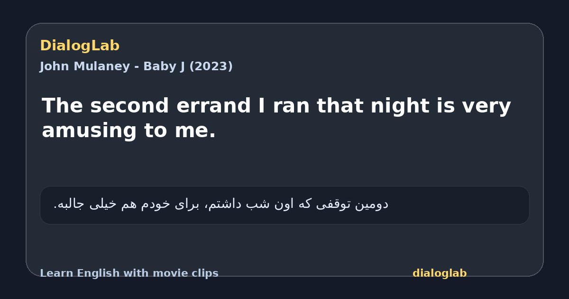This screenshot has width=569, height=299.
Task: Click the word "very" in the quote
Action: click(483, 106)
